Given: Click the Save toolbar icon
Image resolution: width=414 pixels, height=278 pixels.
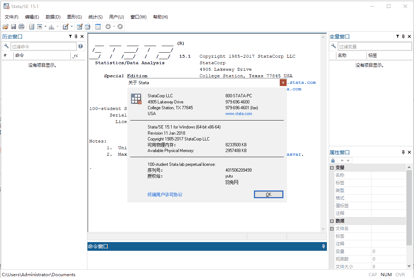Looking at the screenshot, I should click(13, 26).
